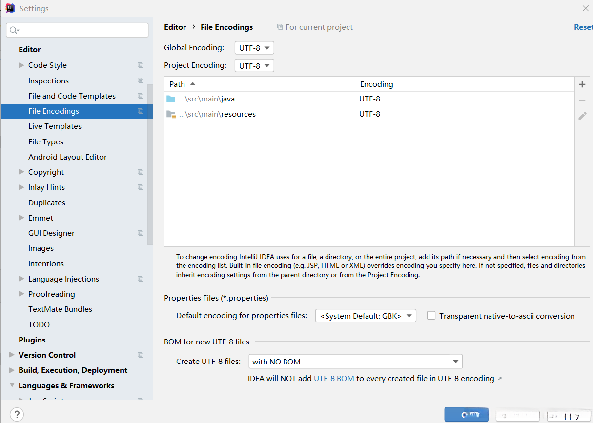Click the resources folder icon in table

pos(171,114)
